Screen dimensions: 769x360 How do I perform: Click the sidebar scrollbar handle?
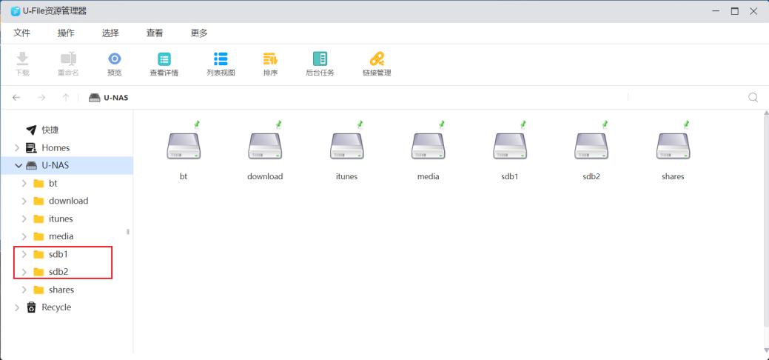(x=128, y=231)
